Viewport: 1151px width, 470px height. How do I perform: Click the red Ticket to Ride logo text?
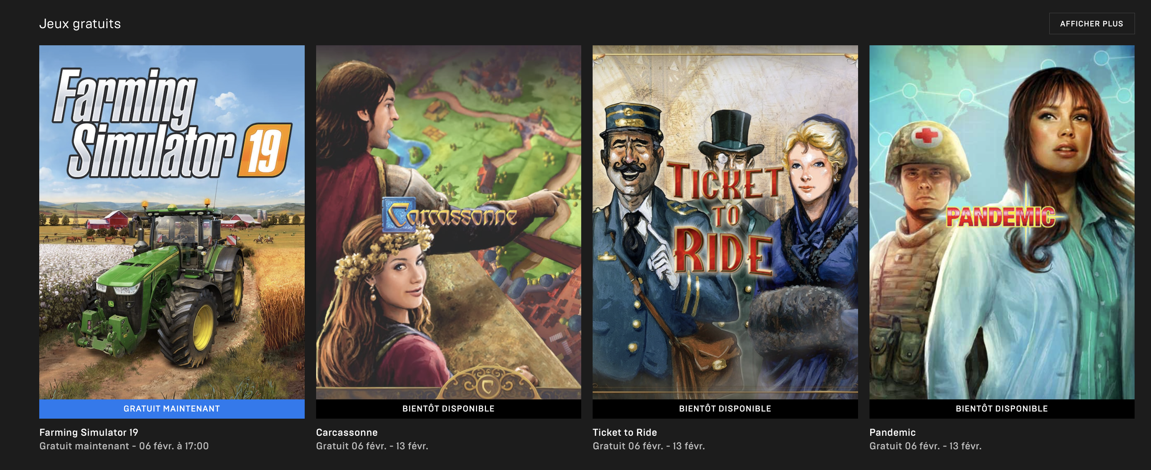(x=724, y=217)
